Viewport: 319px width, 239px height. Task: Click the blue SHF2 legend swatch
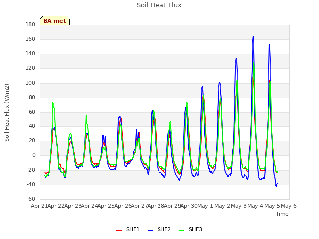pos(150,230)
